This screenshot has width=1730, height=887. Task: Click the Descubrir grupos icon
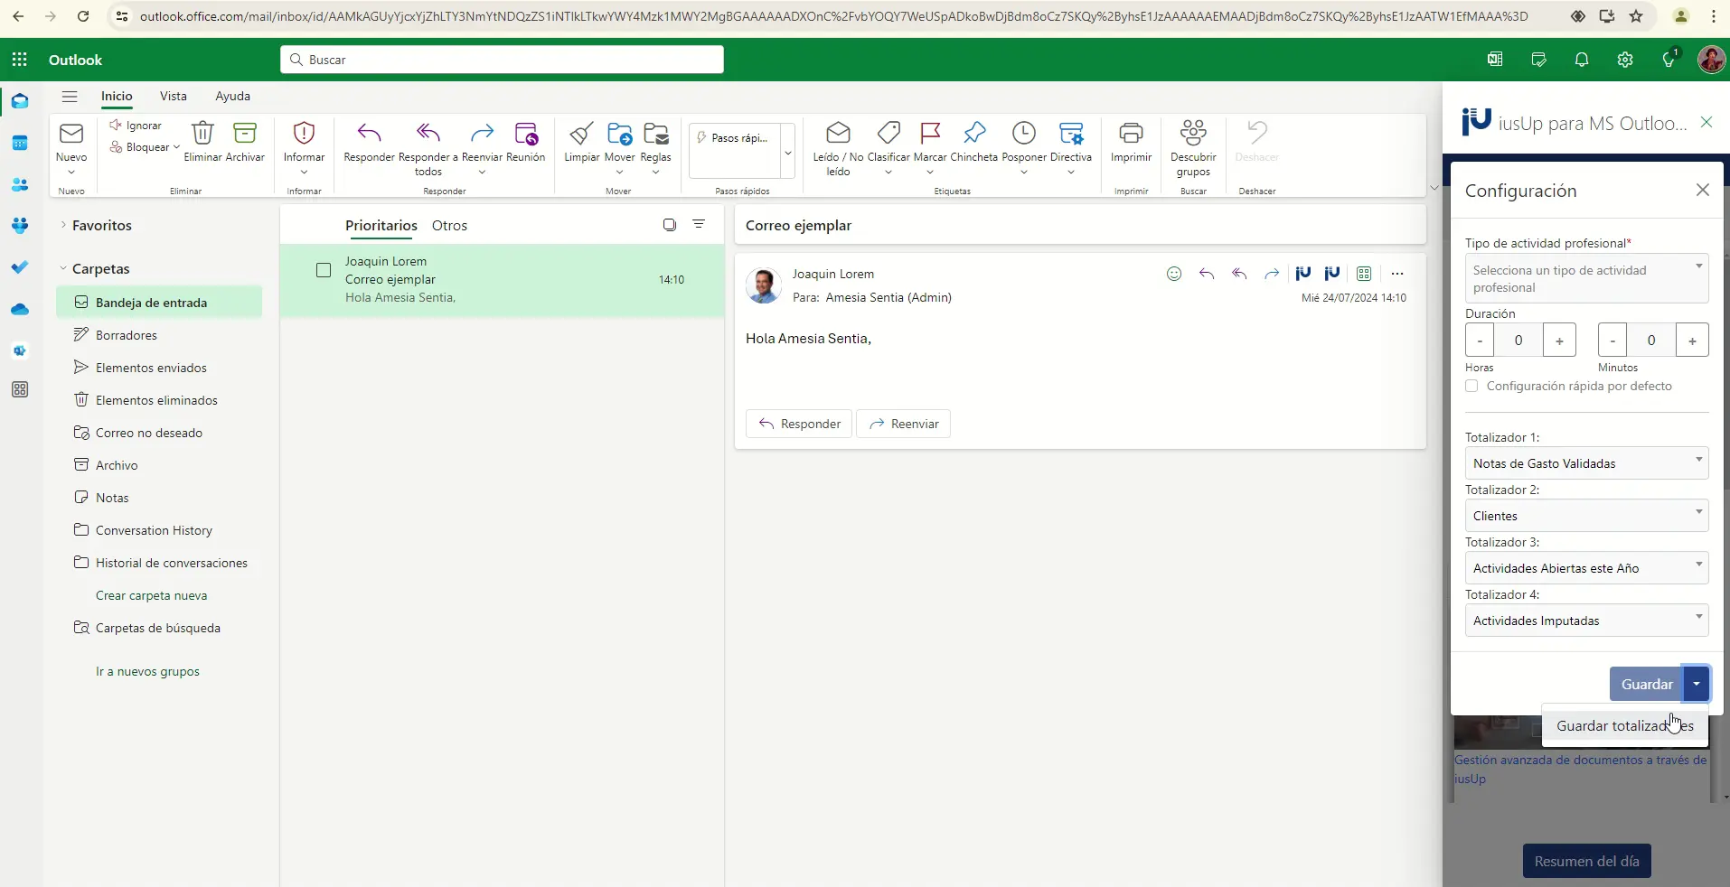[x=1193, y=135]
